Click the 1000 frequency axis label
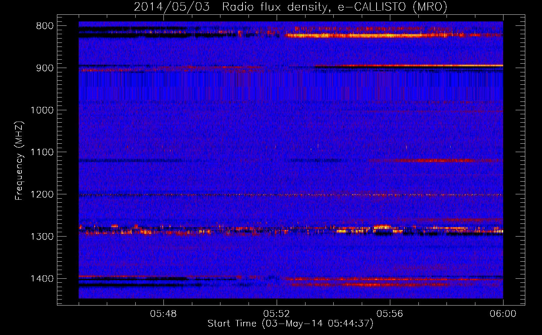The image size is (542, 335). coord(42,110)
